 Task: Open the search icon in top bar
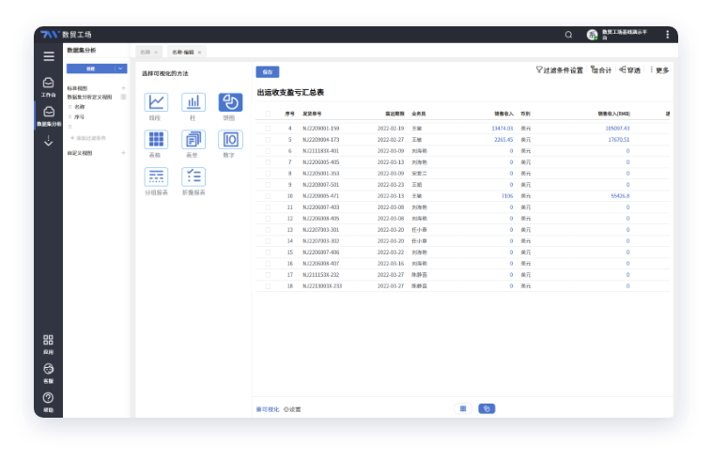click(x=568, y=35)
